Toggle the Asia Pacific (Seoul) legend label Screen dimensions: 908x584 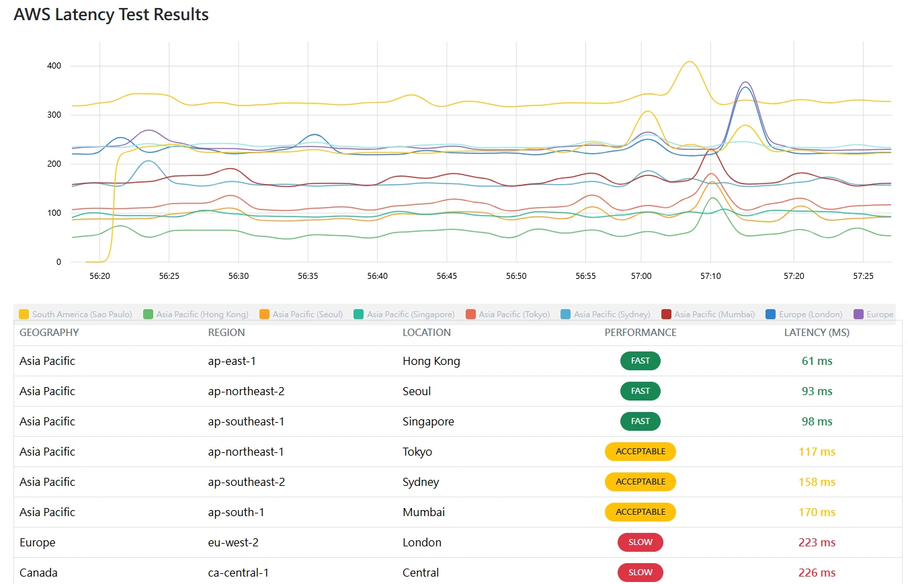307,315
